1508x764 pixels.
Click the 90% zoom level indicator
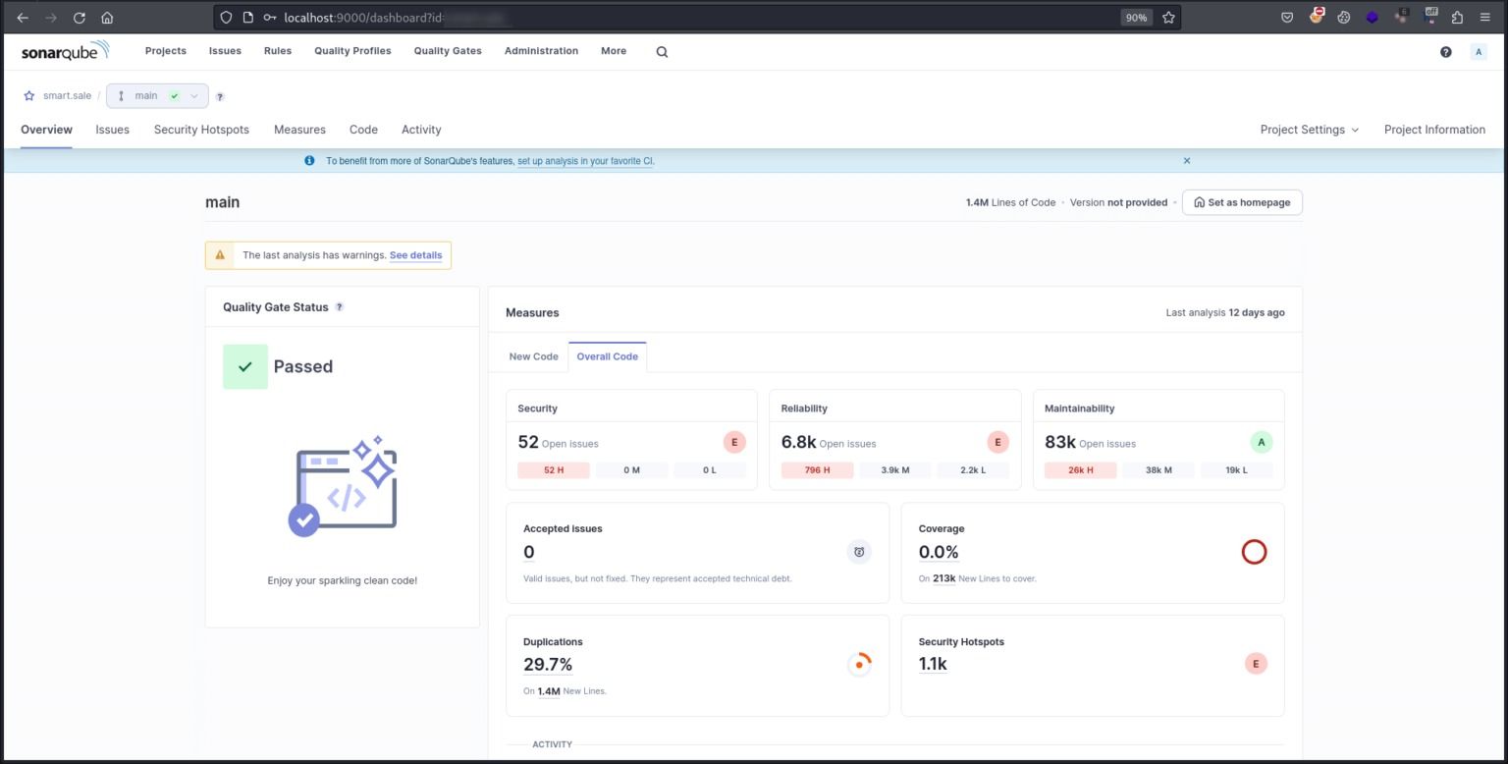(x=1136, y=18)
